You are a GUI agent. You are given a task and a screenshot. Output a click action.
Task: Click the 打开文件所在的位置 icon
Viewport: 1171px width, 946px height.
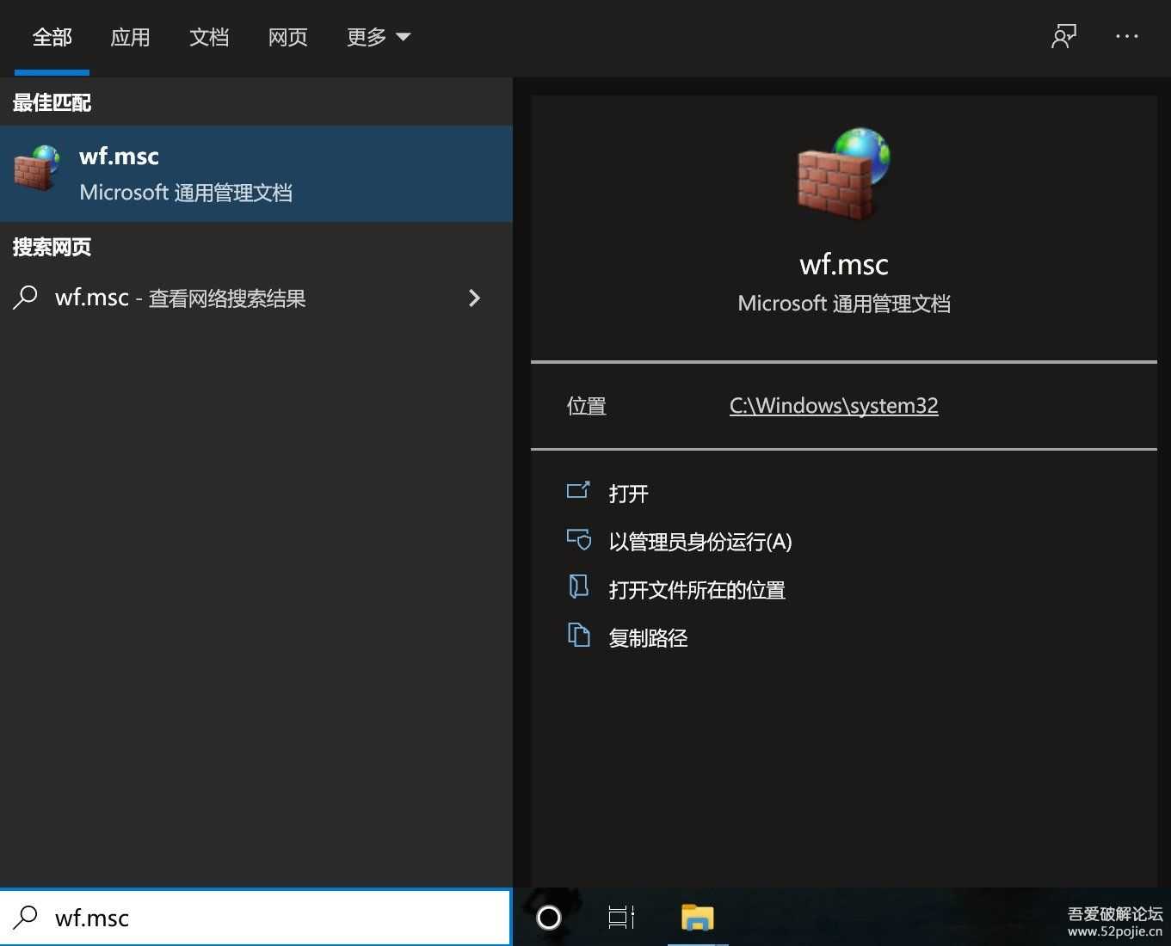[x=580, y=587]
